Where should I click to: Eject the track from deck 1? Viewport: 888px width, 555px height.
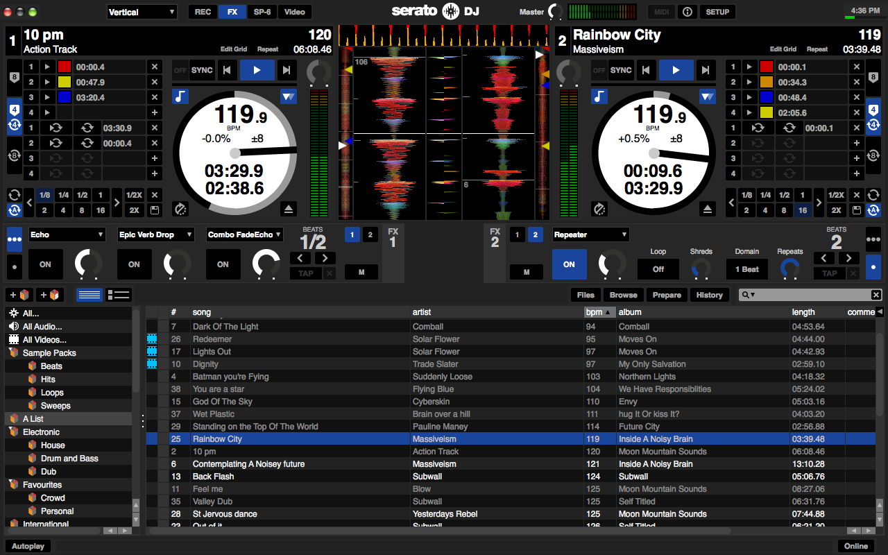pyautogui.click(x=288, y=209)
